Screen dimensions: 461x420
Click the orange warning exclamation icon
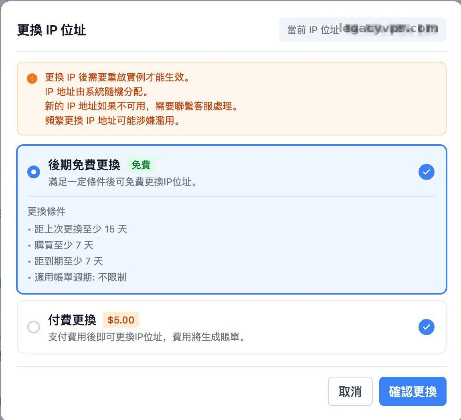[x=32, y=78]
